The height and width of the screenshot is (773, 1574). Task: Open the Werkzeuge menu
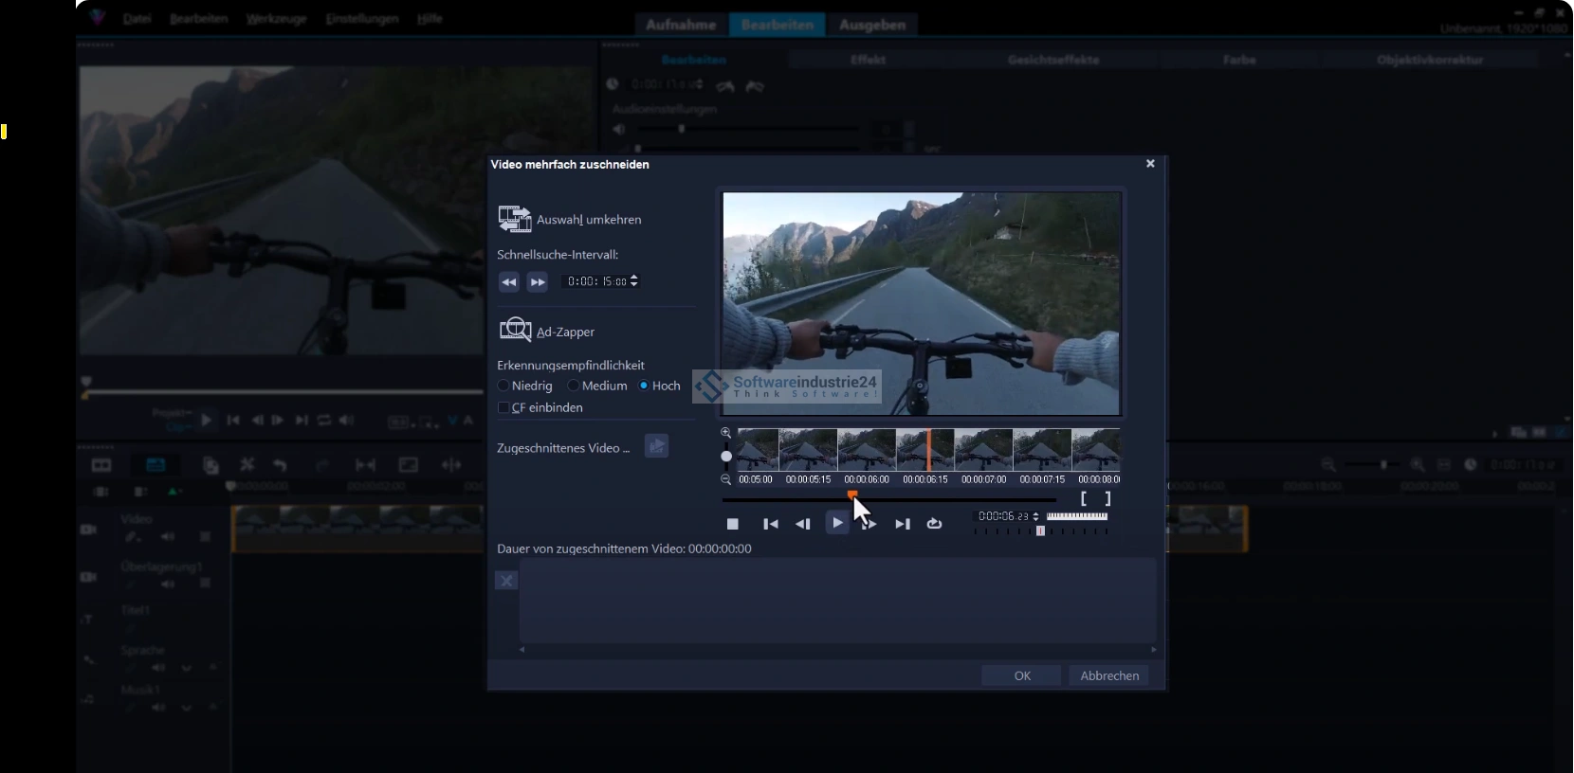276,19
